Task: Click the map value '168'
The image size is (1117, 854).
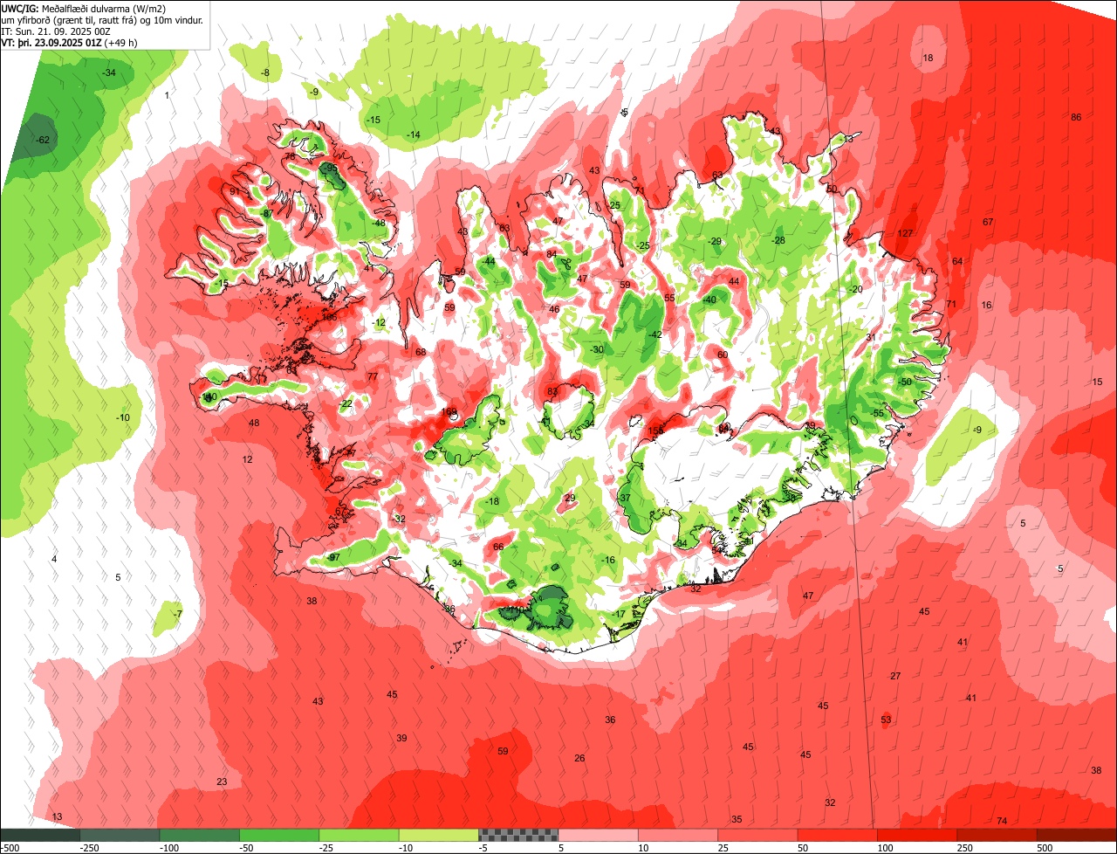Action: pyautogui.click(x=449, y=412)
